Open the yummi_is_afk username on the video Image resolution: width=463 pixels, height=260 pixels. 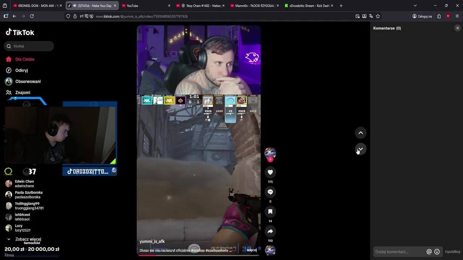pyautogui.click(x=152, y=242)
